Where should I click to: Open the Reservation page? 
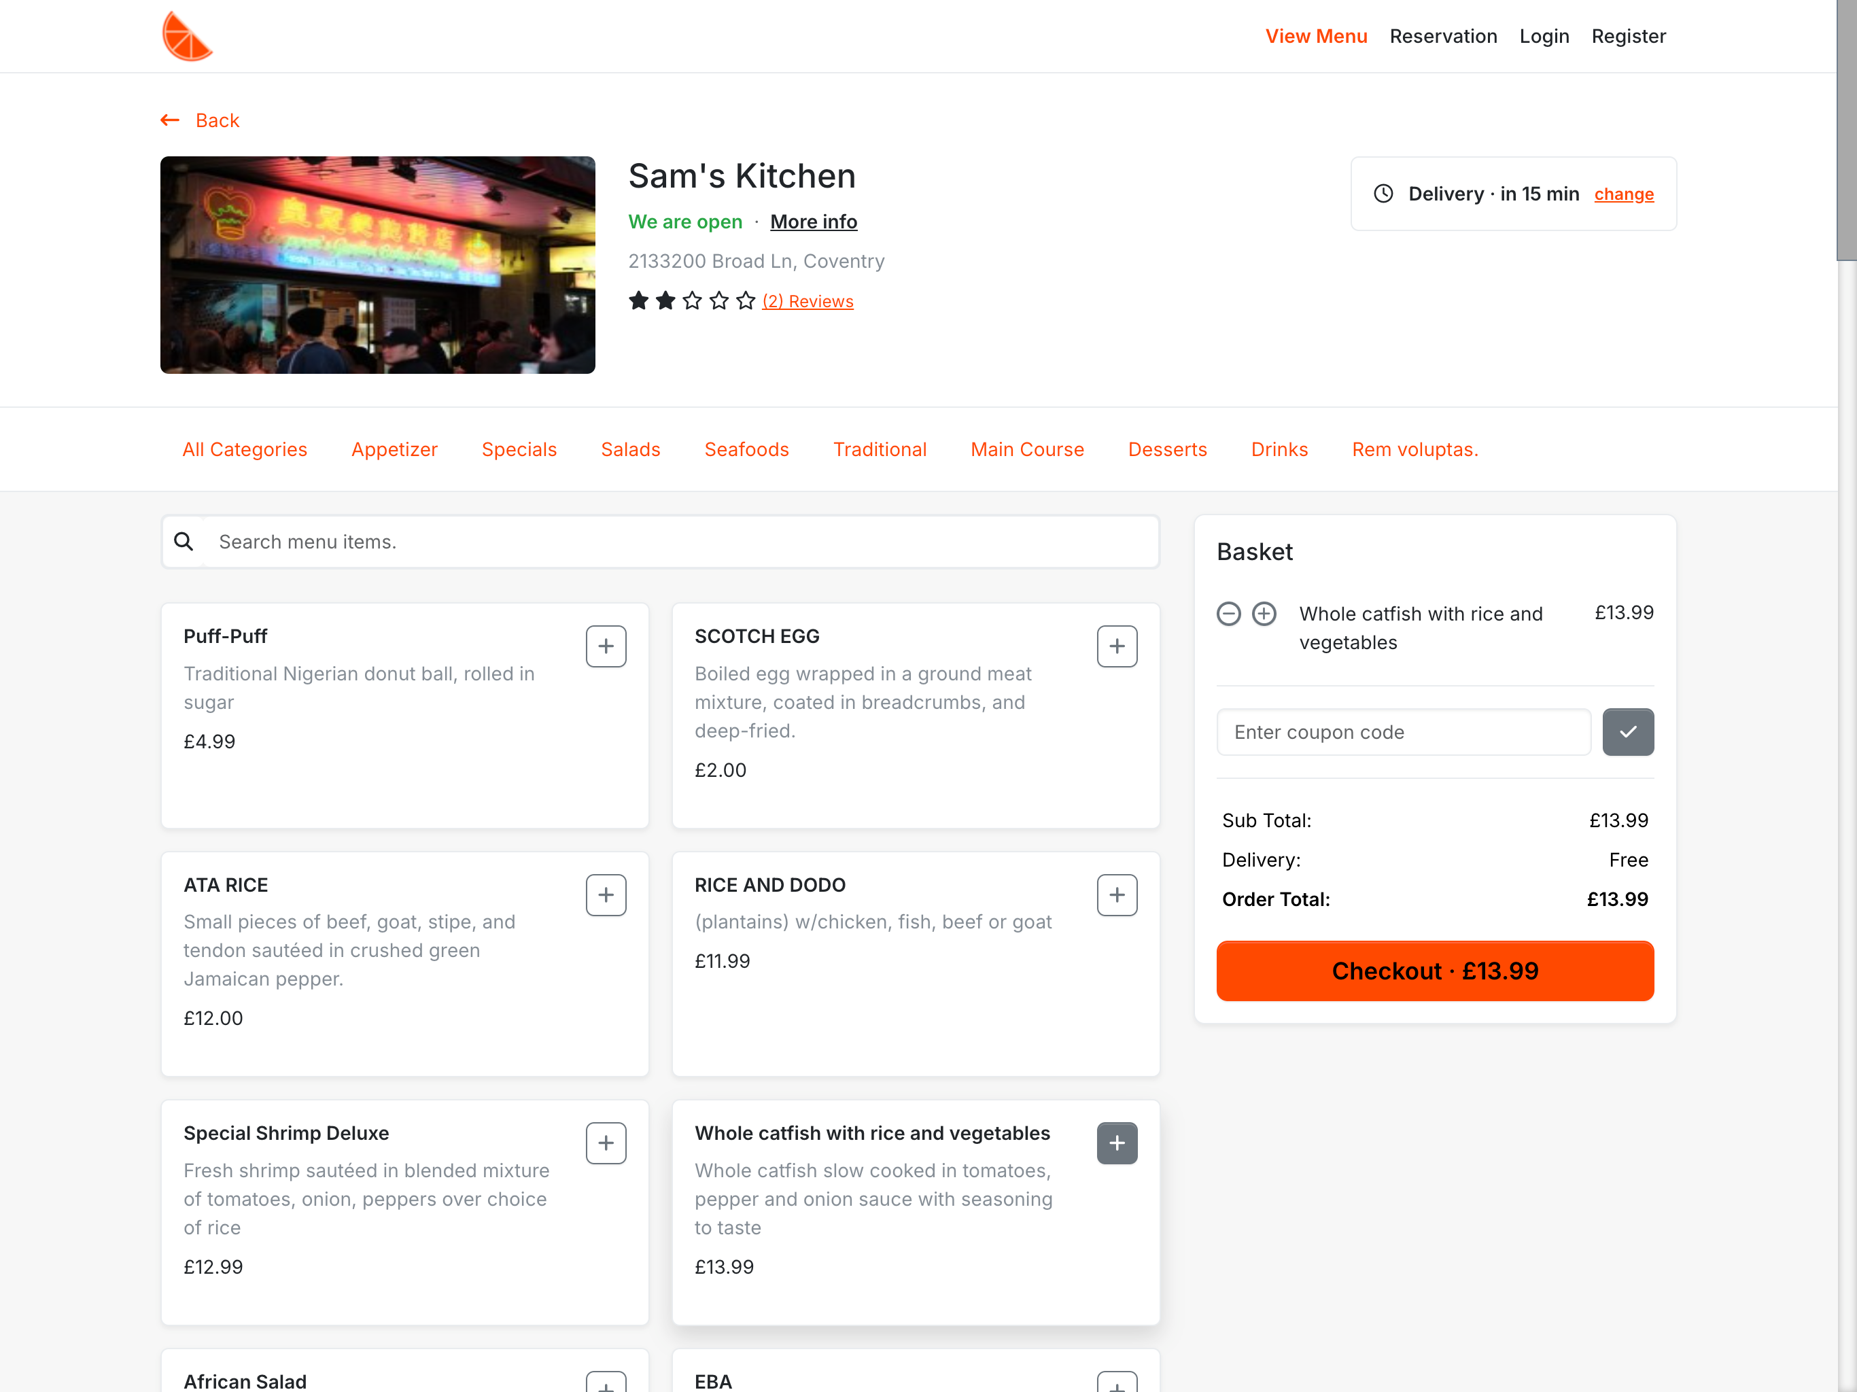pos(1443,36)
